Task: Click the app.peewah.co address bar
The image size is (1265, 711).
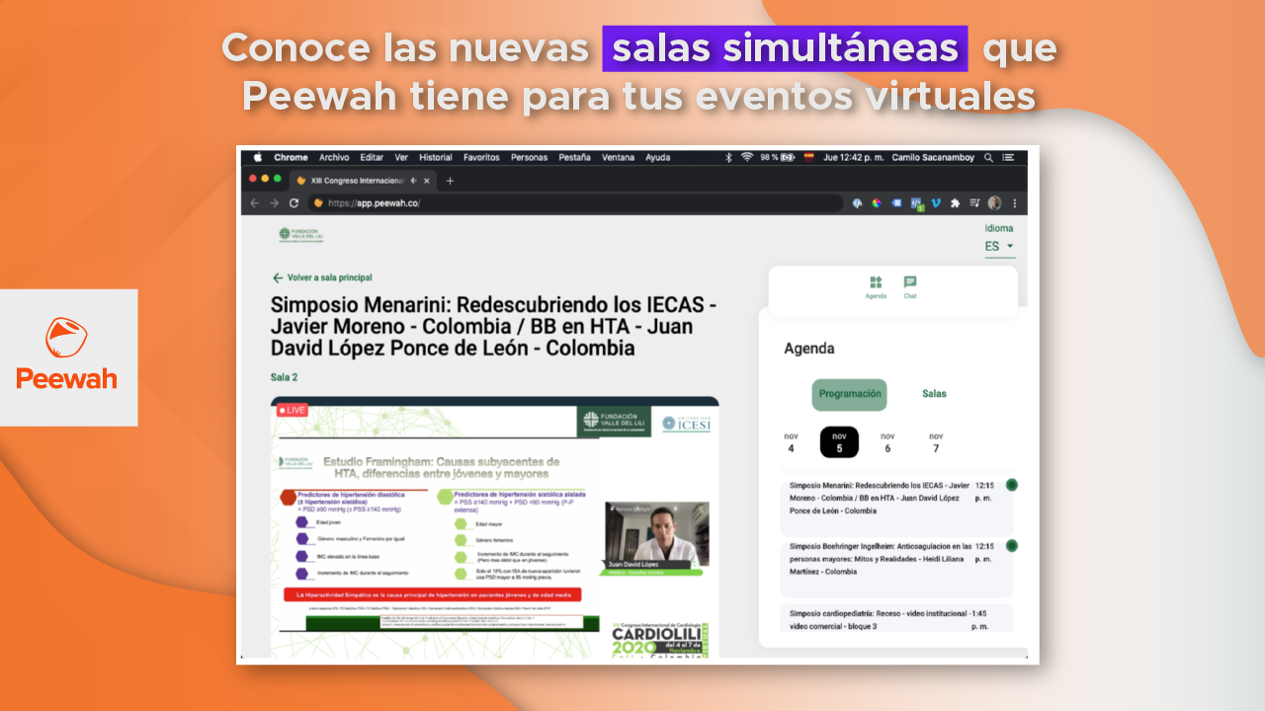Action: [x=575, y=202]
